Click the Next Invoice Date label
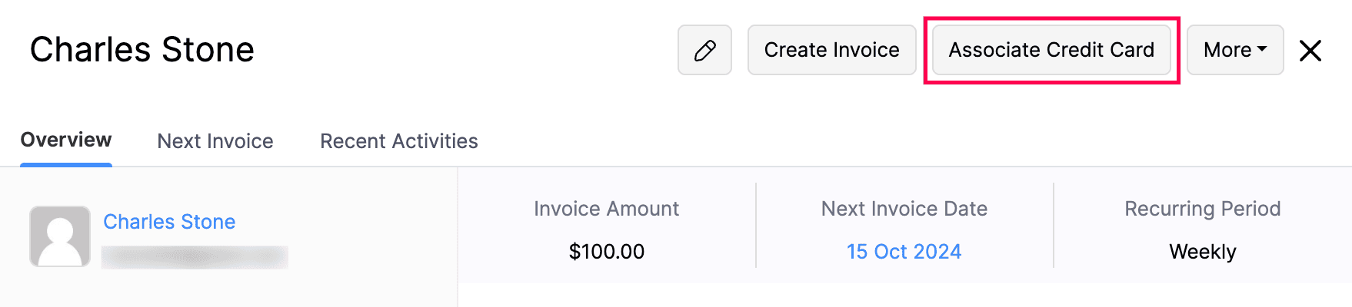The width and height of the screenshot is (1352, 307). click(x=904, y=209)
